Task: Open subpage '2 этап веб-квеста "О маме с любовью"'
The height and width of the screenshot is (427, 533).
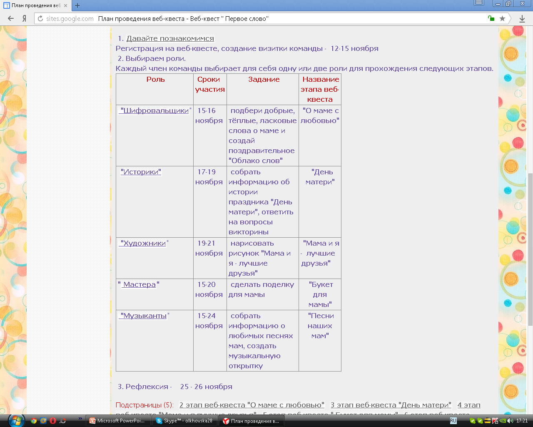Action: click(x=252, y=405)
